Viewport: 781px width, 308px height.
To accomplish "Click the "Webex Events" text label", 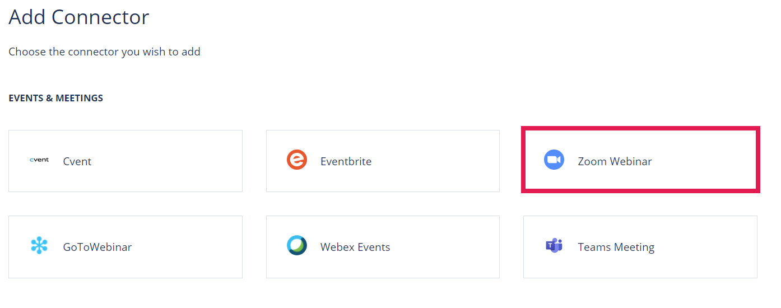I will click(x=355, y=247).
